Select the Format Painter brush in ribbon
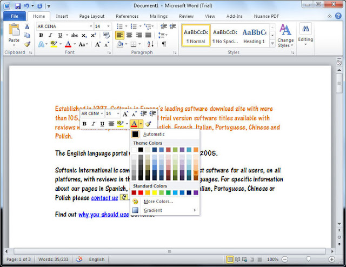The image size is (346, 267). point(27,44)
